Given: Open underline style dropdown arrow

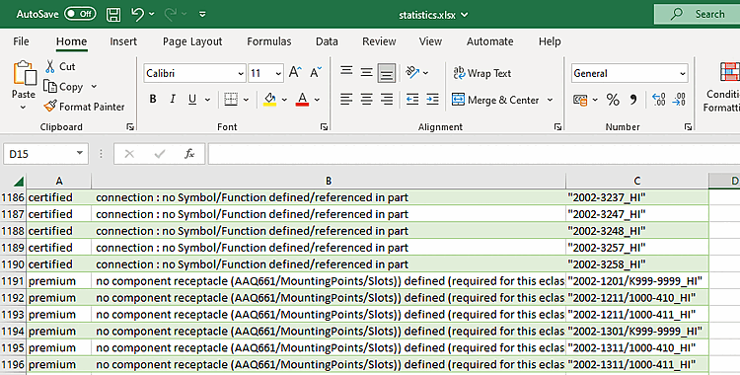Looking at the screenshot, I should coord(207,100).
